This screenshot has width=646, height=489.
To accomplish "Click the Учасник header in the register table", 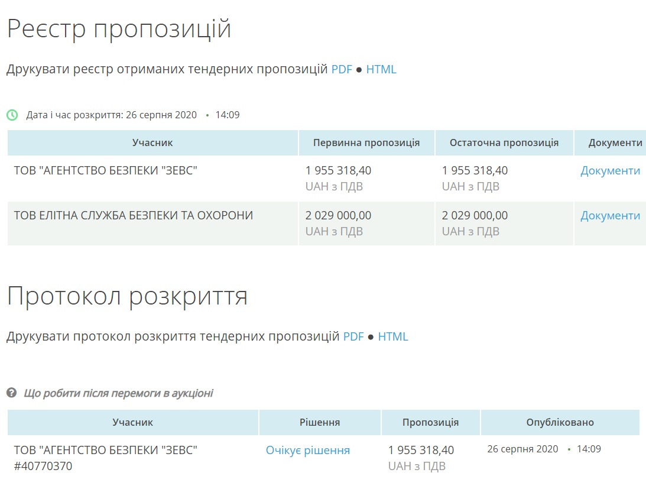I will tap(152, 143).
